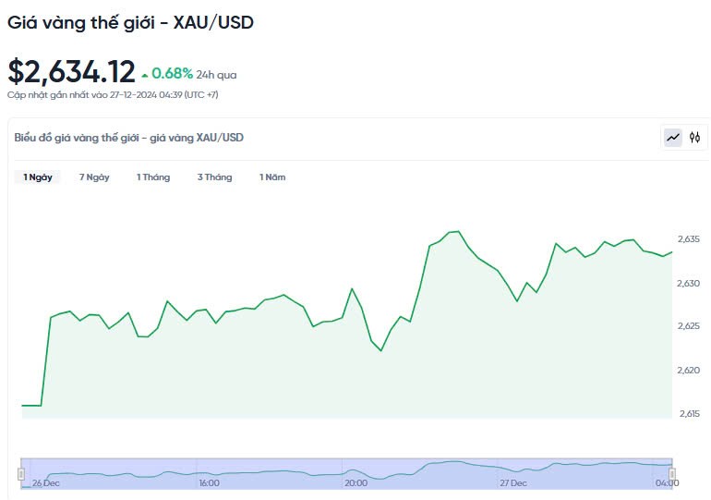Click the 2,615 y-axis label
The image size is (711, 500).
(x=688, y=413)
